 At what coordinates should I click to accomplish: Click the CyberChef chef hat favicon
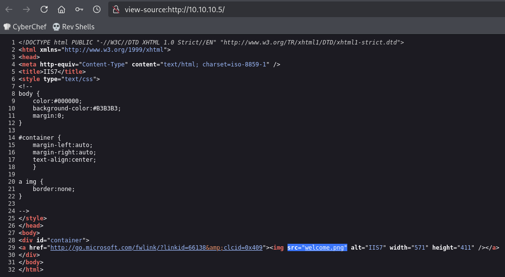pyautogui.click(x=7, y=27)
